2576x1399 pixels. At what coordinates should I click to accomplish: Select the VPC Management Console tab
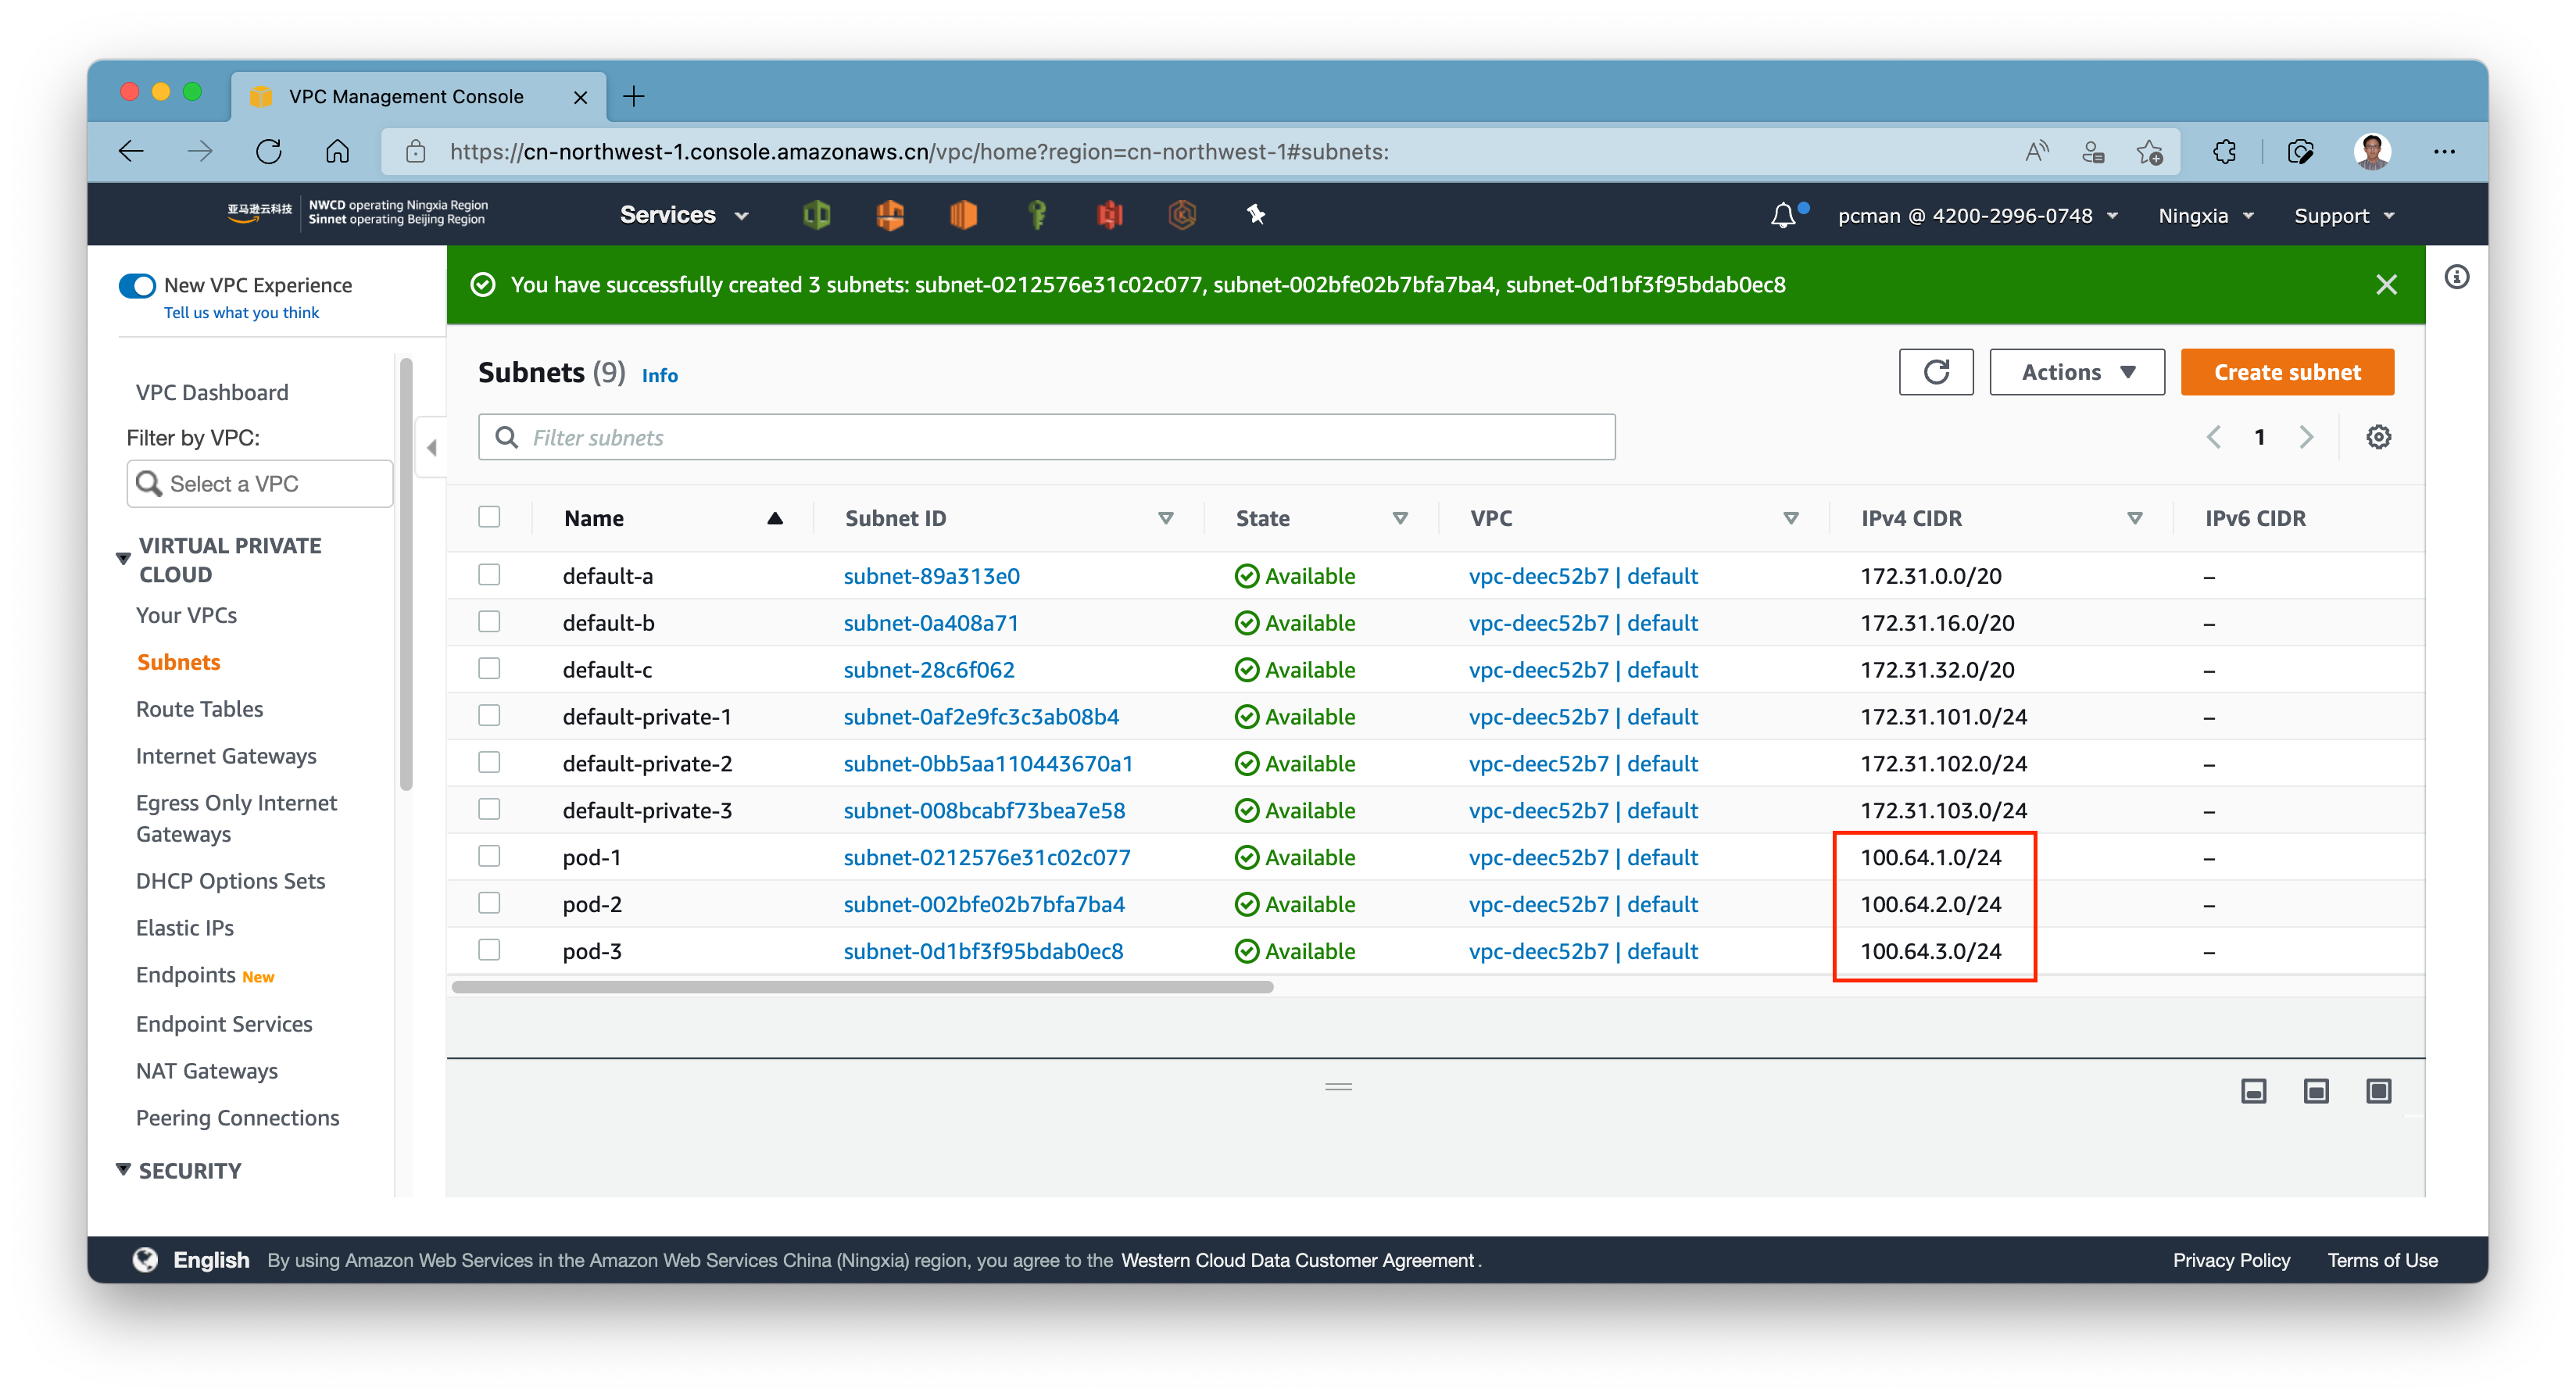pos(418,96)
